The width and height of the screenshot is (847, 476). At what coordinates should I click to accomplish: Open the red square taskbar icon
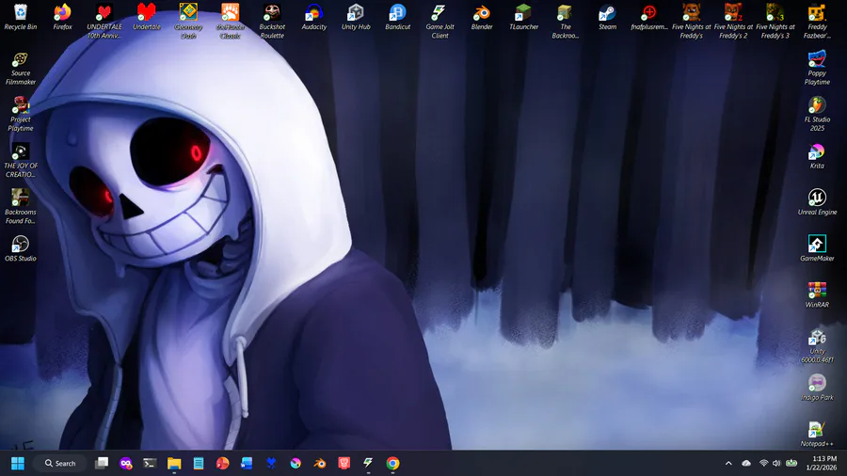click(344, 463)
